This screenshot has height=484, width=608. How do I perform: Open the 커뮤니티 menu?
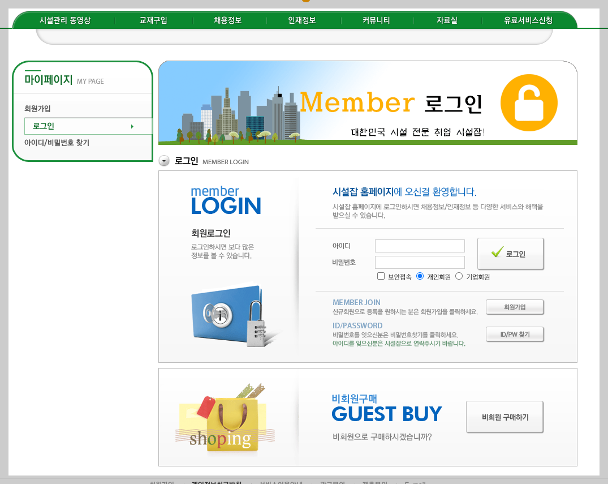376,20
